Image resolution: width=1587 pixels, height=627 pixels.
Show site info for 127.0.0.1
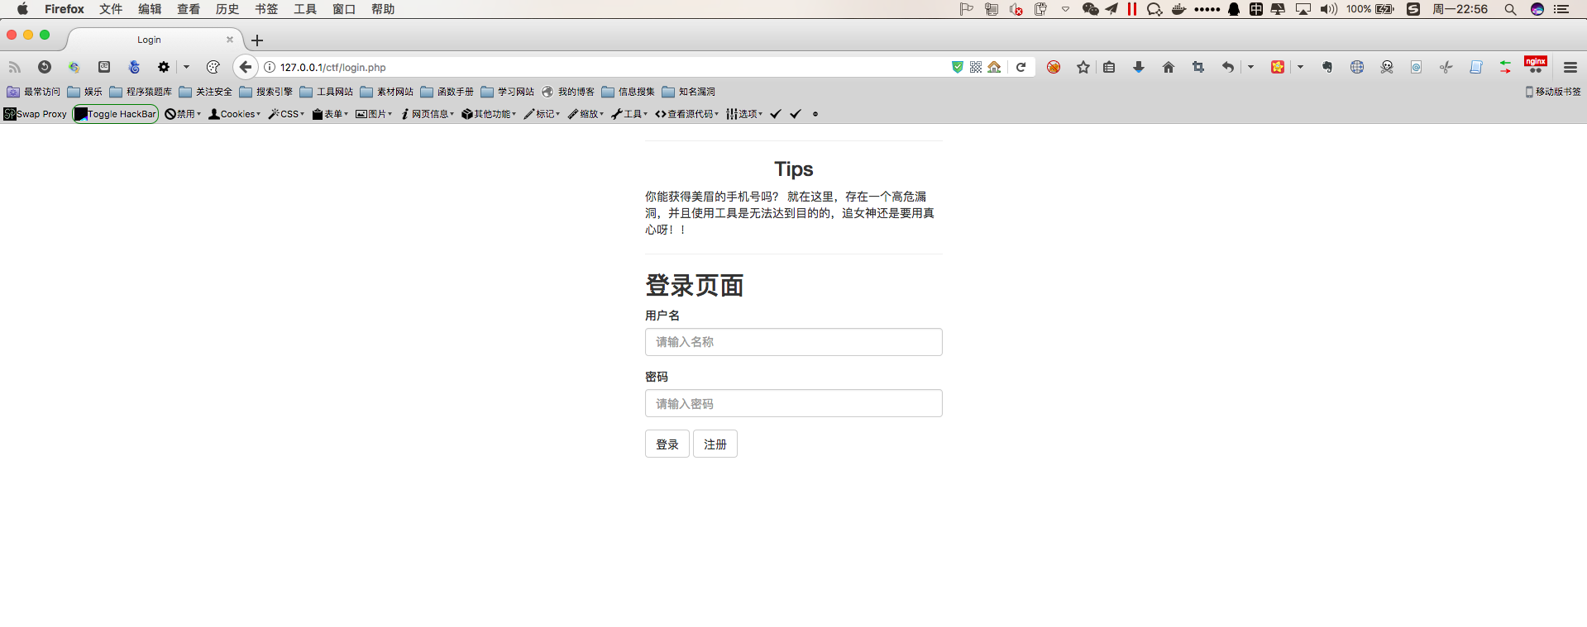(270, 67)
